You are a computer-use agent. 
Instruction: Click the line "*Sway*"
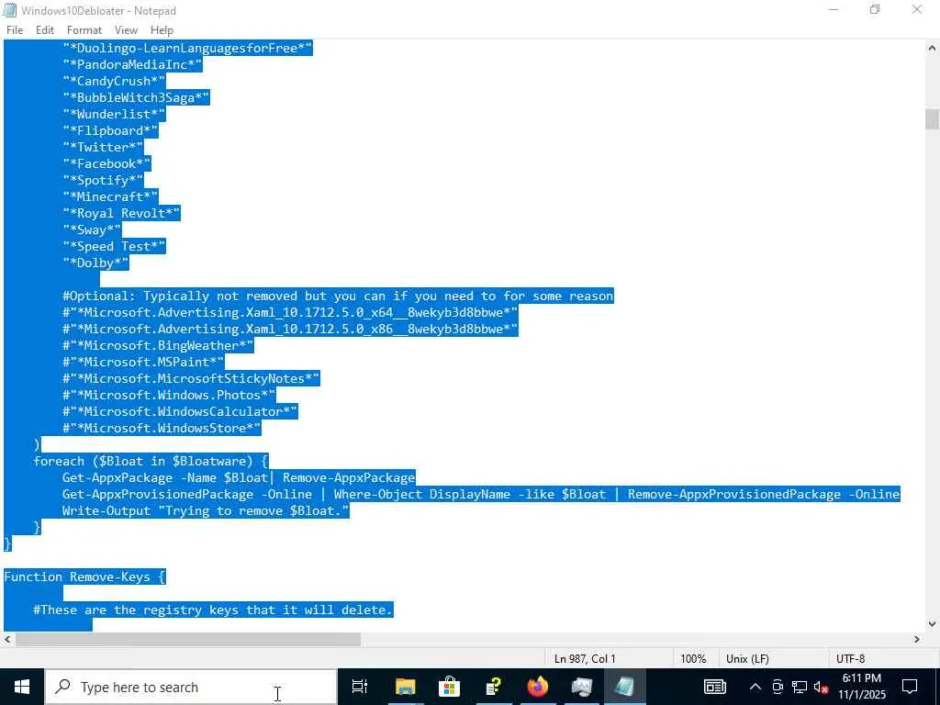(x=92, y=229)
